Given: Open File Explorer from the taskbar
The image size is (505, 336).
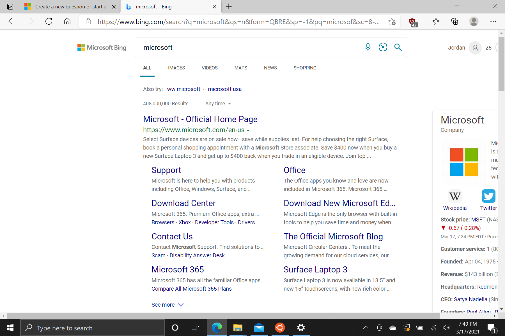Looking at the screenshot, I should tap(238, 328).
